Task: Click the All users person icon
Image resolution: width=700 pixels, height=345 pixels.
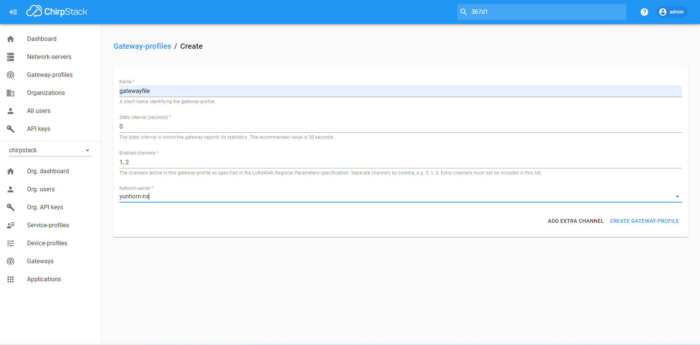Action: click(x=11, y=111)
